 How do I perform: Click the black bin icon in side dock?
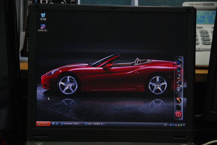pos(178,107)
